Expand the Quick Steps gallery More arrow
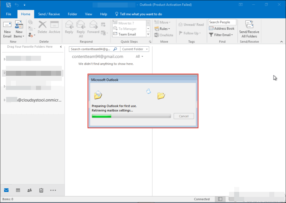Image resolution: width=286 pixels, height=203 pixels. pos(148,34)
